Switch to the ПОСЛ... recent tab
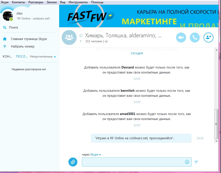The height and width of the screenshot is (173, 221). [21, 56]
